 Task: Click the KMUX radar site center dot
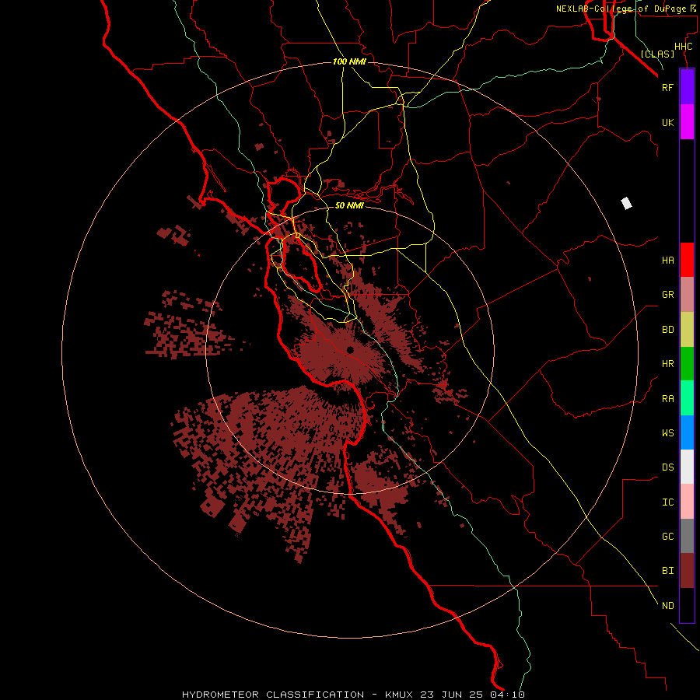click(350, 350)
